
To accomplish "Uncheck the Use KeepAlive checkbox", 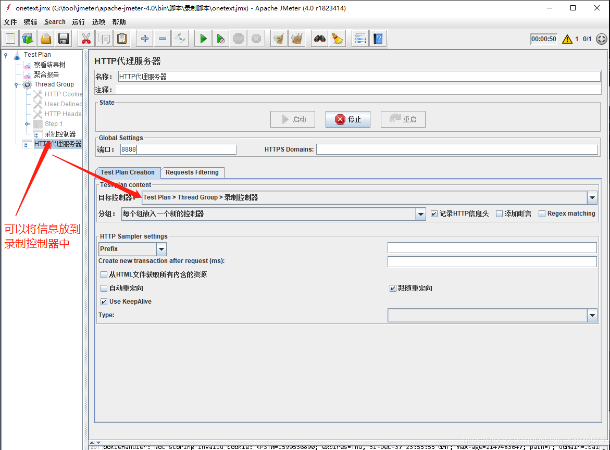I will tap(104, 302).
